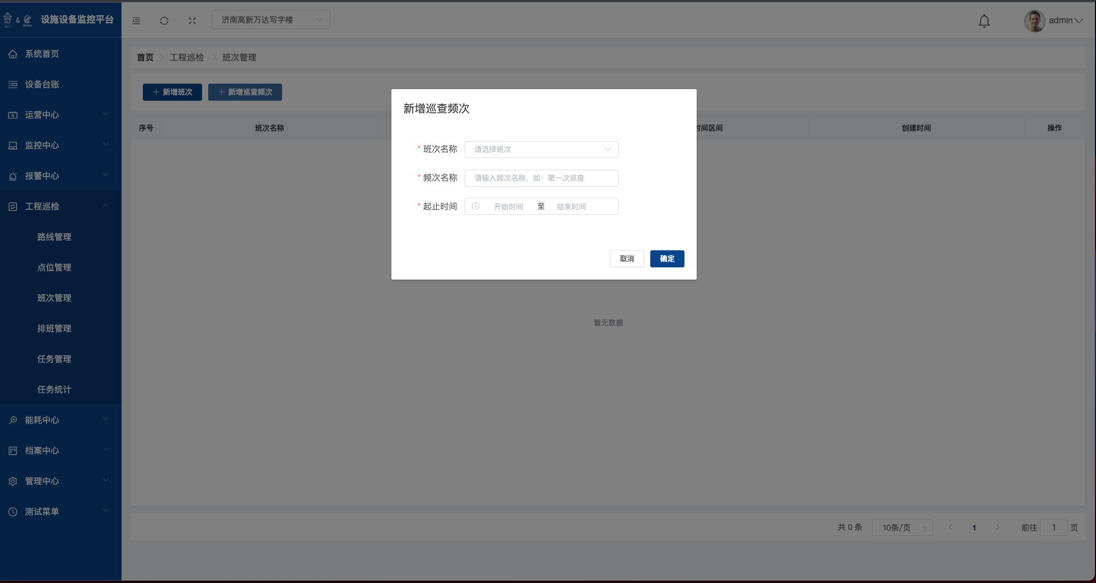Click the 设备台账 list icon
This screenshot has width=1096, height=583.
(13, 85)
